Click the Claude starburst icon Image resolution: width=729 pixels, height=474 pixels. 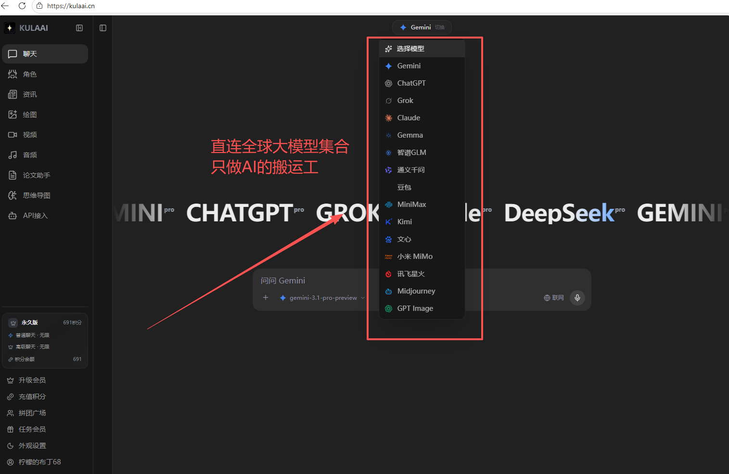point(389,118)
